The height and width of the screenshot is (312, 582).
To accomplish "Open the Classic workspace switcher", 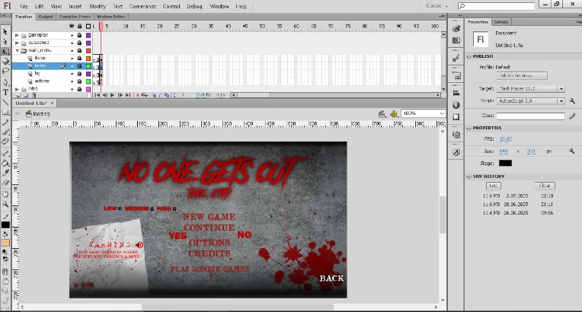I will 437,6.
